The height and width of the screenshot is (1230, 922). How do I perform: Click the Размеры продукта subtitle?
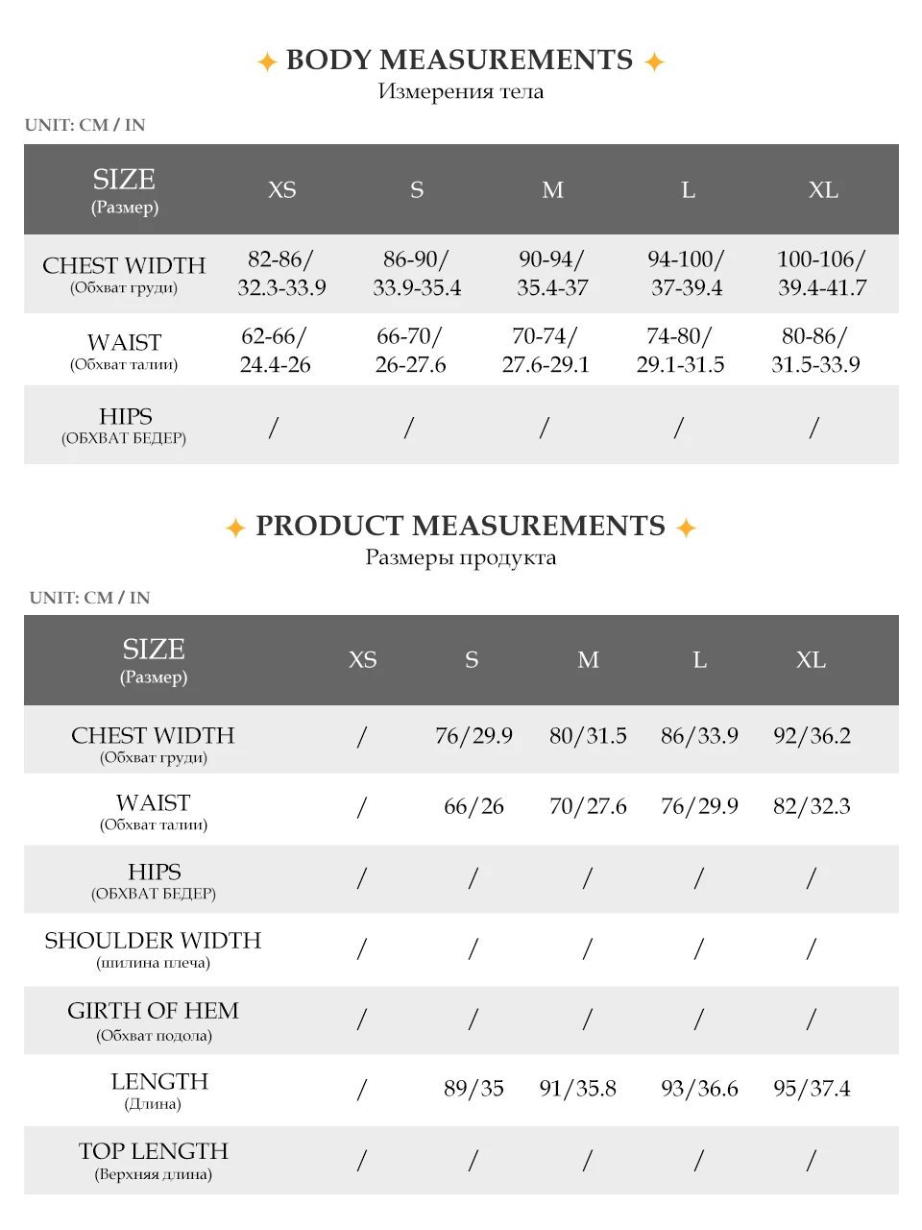461,558
